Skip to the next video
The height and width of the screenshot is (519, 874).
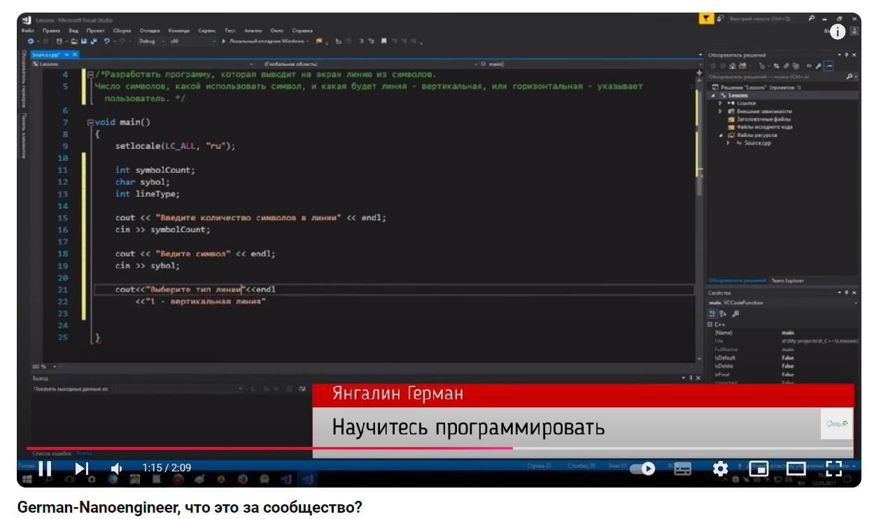(82, 468)
